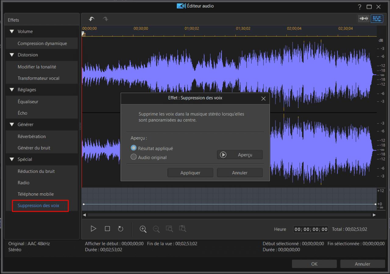This screenshot has width=390, height=274.
Task: Apply the vocal removal with Appliquer
Action: pyautogui.click(x=190, y=173)
